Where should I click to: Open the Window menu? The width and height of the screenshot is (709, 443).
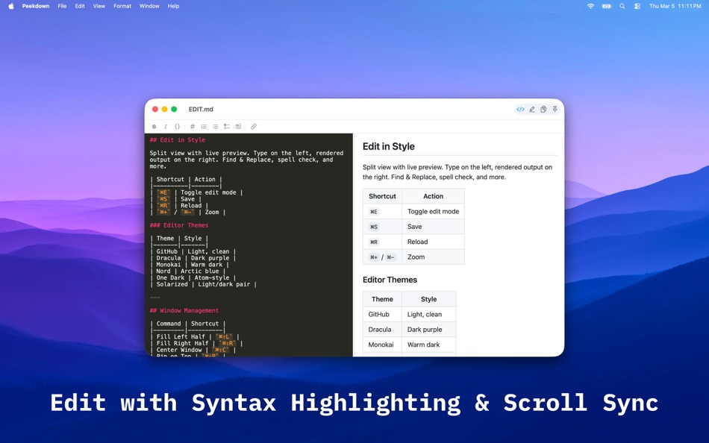149,6
